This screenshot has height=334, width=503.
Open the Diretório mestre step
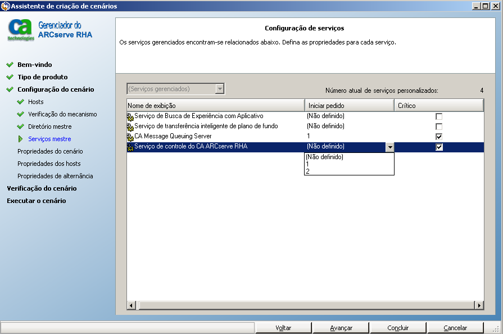pyautogui.click(x=50, y=127)
